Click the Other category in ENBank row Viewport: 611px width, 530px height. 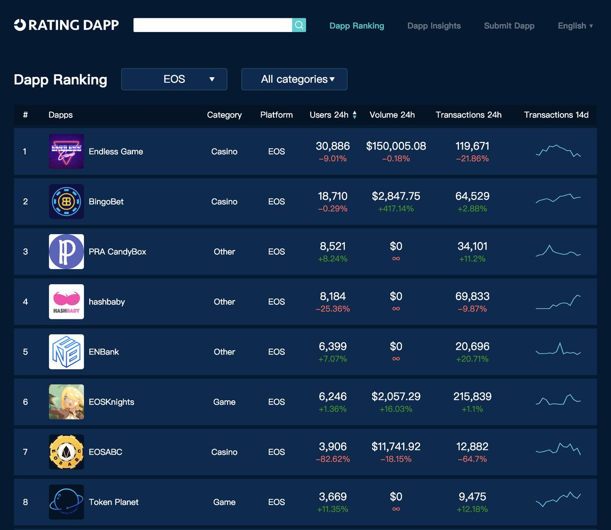[225, 352]
